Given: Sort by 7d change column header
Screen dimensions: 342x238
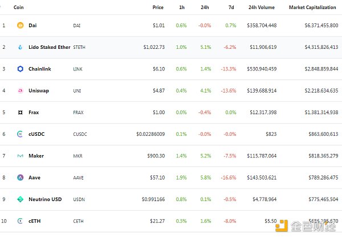Looking at the screenshot, I should click(x=231, y=7).
